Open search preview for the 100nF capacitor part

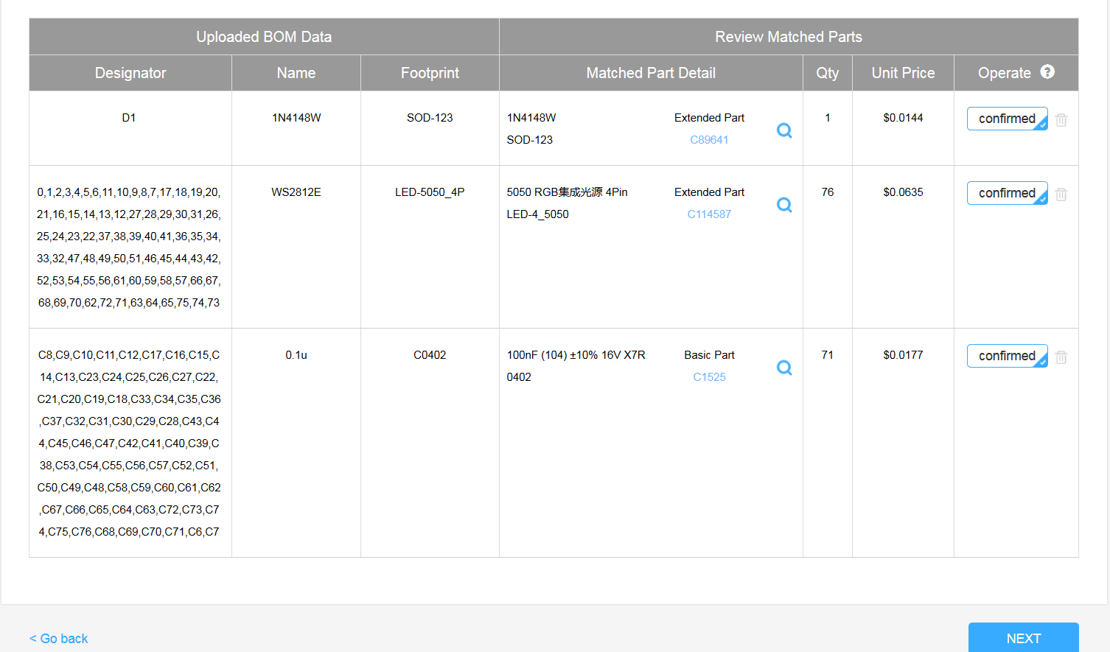[x=784, y=367]
